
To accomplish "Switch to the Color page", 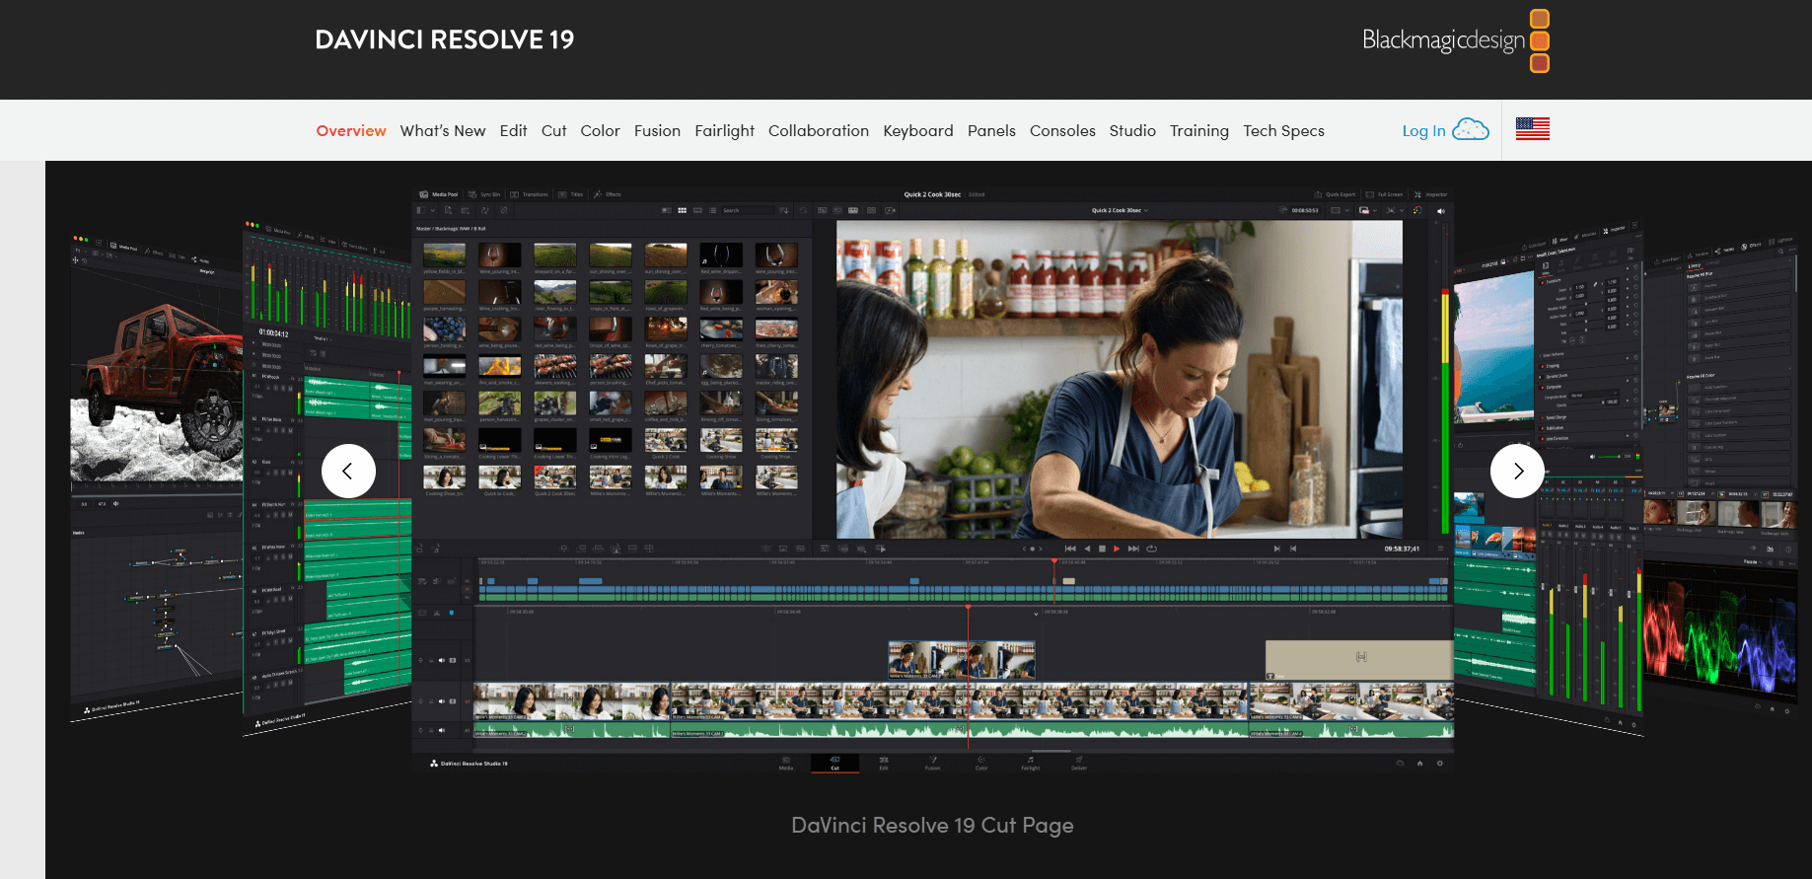I will click(981, 763).
